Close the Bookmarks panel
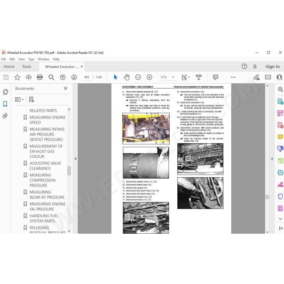This screenshot has height=284, width=284. tap(66, 88)
